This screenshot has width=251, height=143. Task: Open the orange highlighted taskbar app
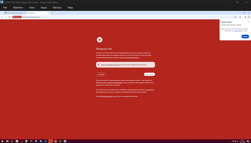point(51,141)
